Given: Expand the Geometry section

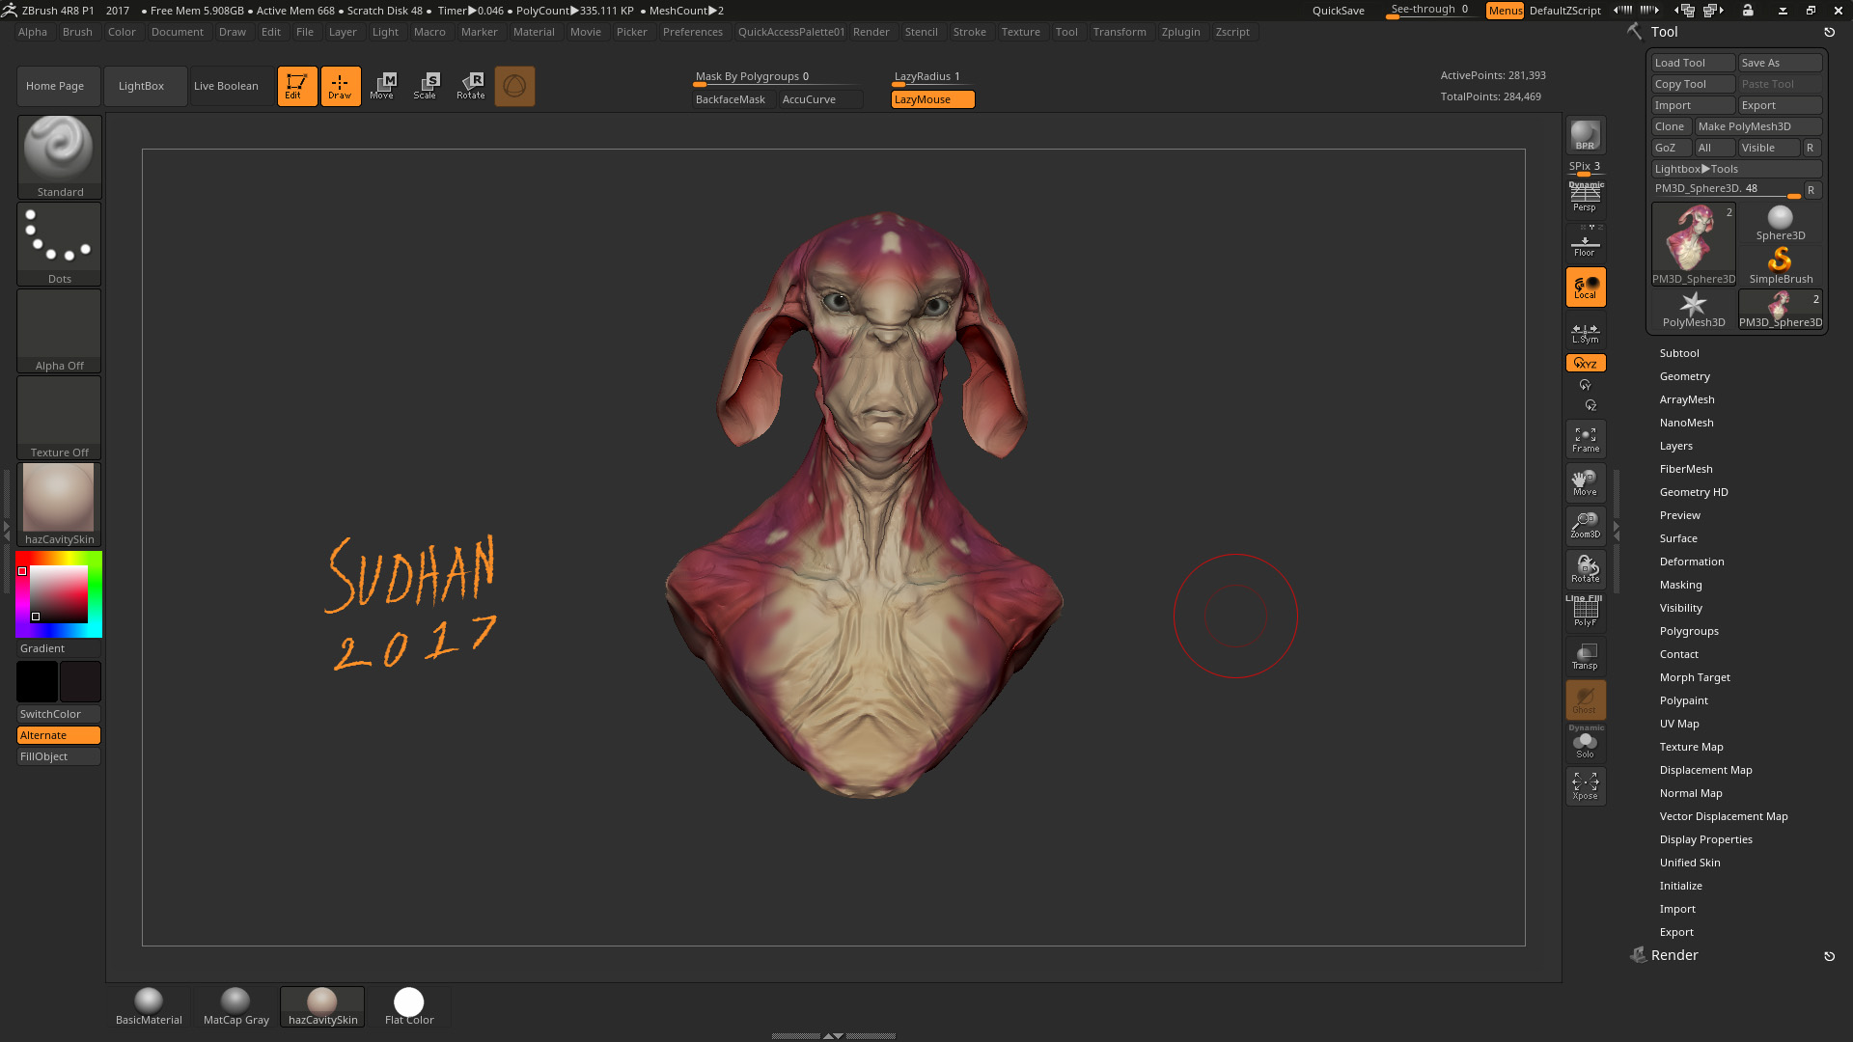Looking at the screenshot, I should click(1684, 376).
